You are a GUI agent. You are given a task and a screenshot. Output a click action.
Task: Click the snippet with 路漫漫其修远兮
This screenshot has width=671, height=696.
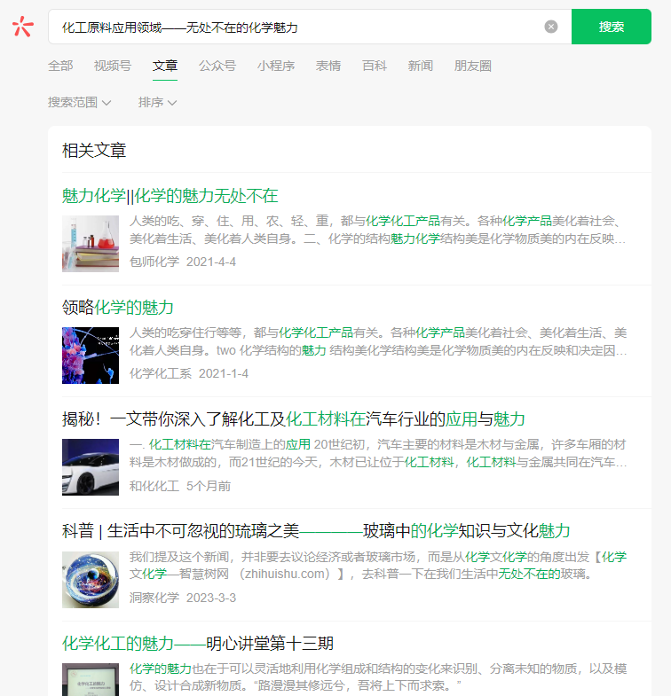pyautogui.click(x=378, y=677)
